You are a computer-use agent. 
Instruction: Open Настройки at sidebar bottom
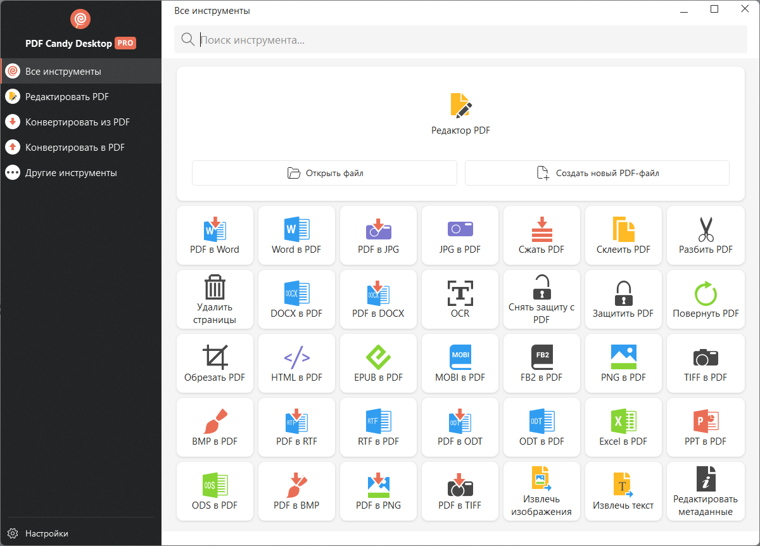81,533
